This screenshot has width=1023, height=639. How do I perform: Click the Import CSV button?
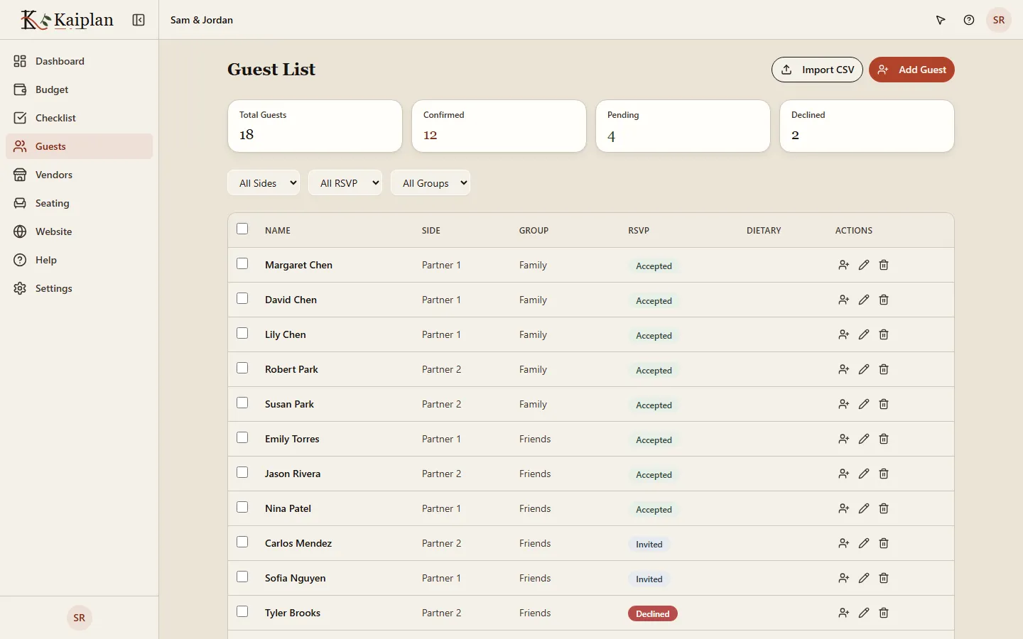(817, 70)
